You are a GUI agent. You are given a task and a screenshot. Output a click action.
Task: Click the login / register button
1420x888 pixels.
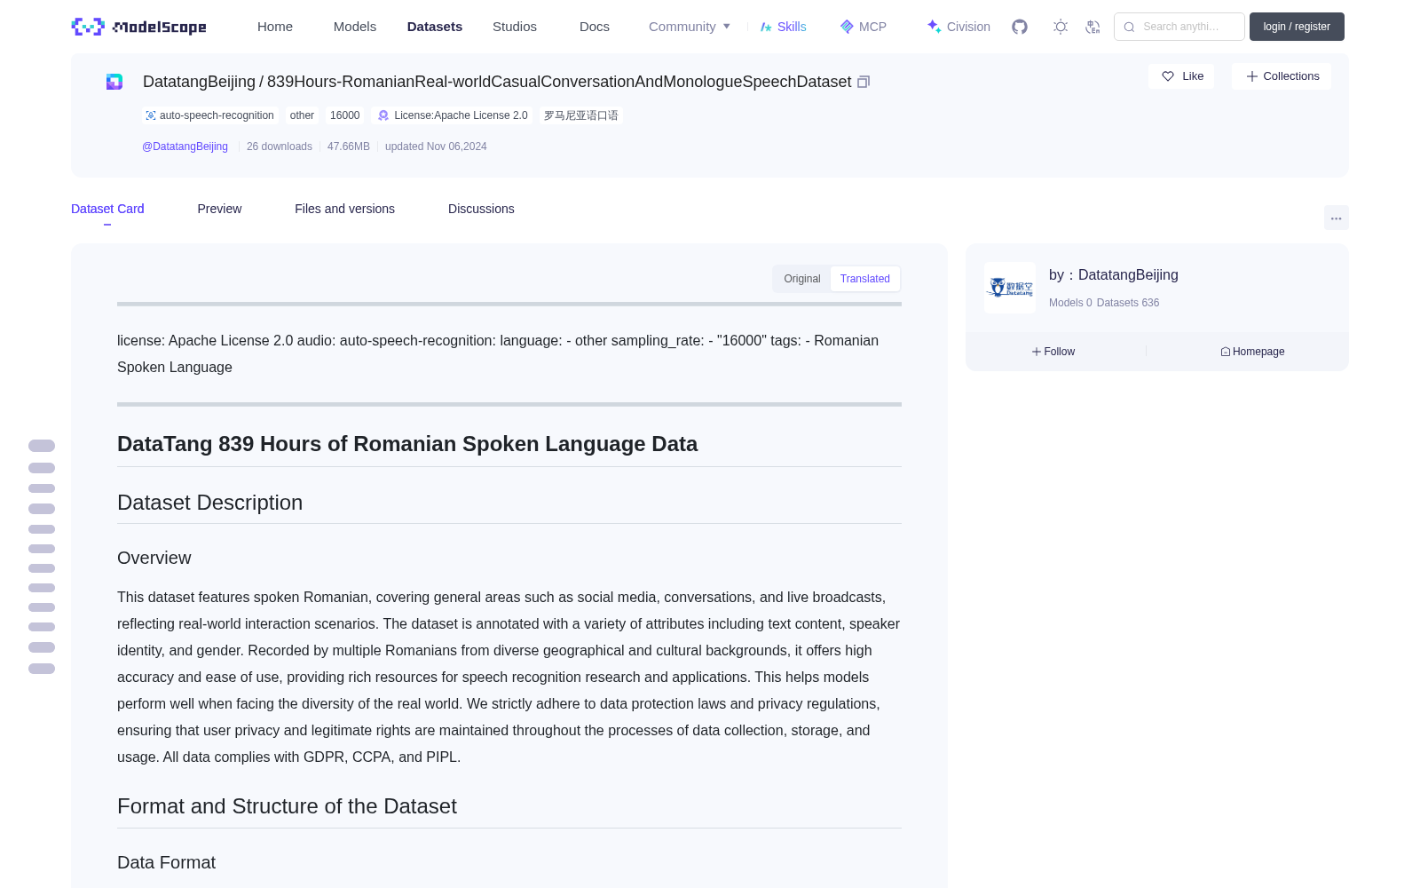click(x=1297, y=27)
